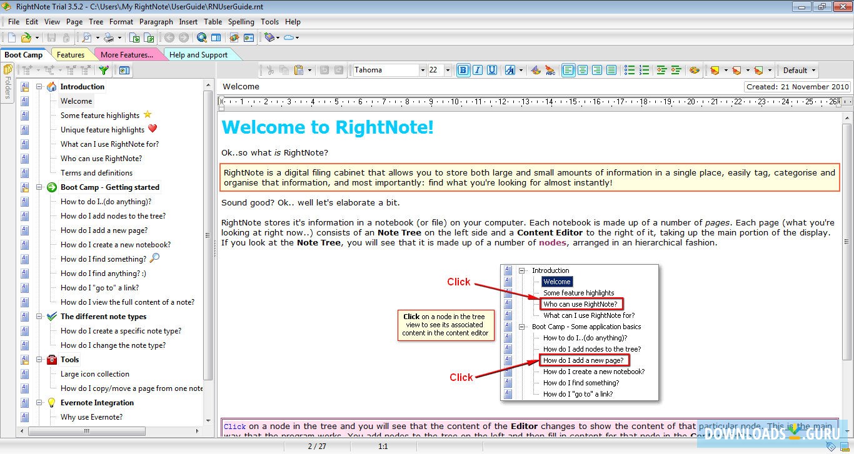The width and height of the screenshot is (854, 454).
Task: Center-align the text
Action: click(583, 70)
